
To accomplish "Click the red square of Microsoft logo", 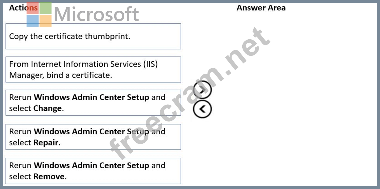I will click(x=32, y=8).
